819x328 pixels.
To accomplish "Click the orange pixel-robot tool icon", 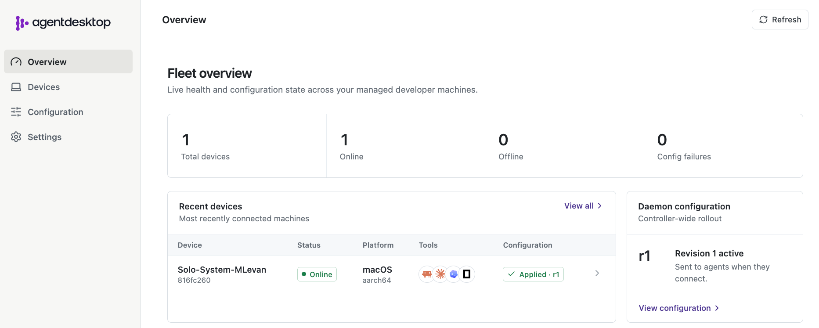I will coord(427,274).
